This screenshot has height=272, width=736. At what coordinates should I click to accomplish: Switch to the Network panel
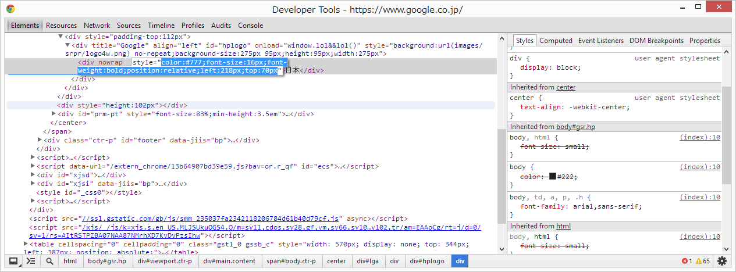pos(97,26)
